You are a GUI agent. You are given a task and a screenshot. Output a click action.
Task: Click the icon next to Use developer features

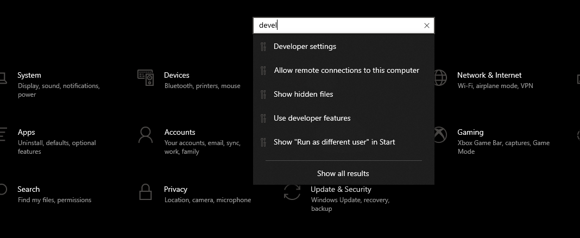263,118
